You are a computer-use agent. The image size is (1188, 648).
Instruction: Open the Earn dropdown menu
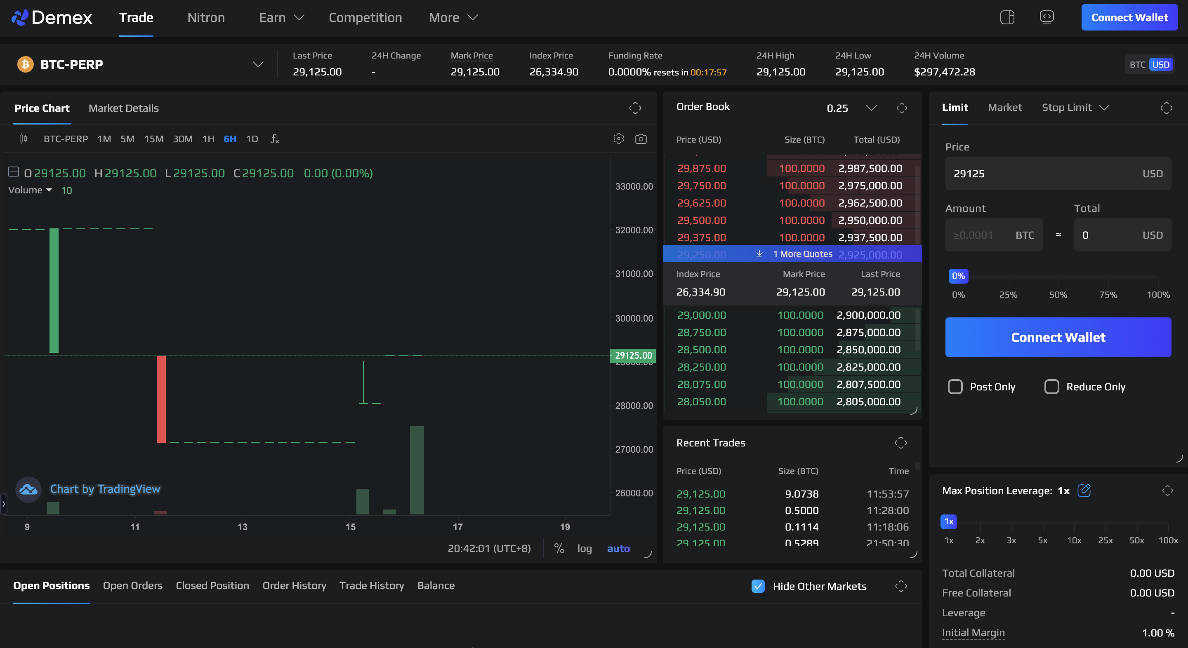point(281,17)
